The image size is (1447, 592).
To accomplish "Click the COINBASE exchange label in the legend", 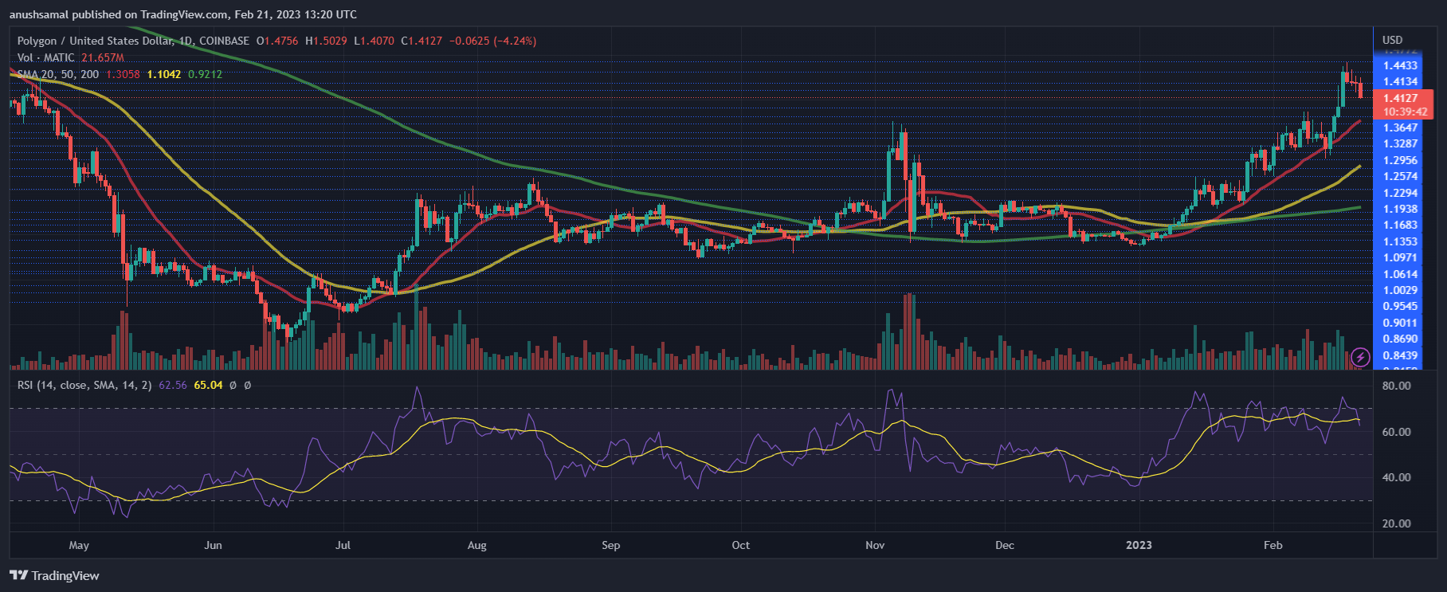I will click(x=224, y=41).
